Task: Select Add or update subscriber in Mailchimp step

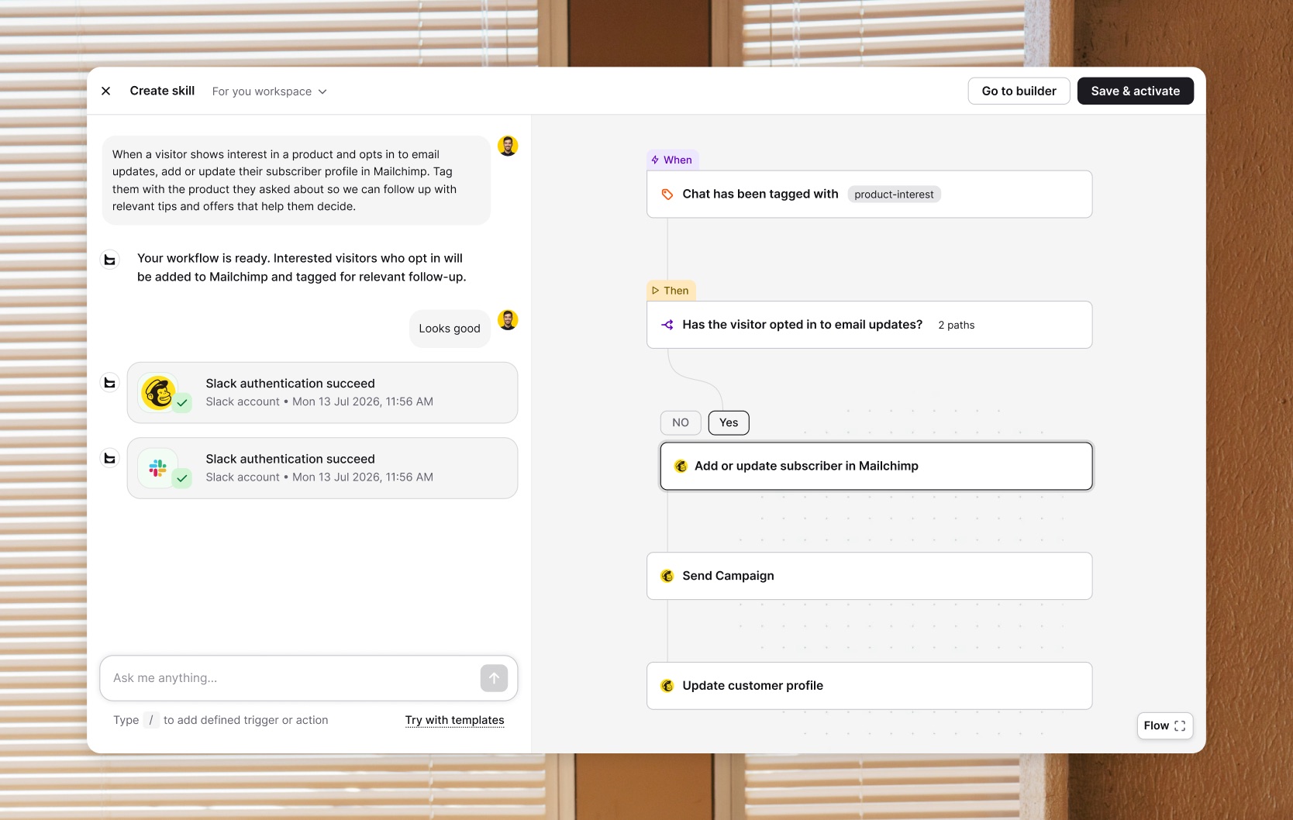Action: pyautogui.click(x=876, y=466)
